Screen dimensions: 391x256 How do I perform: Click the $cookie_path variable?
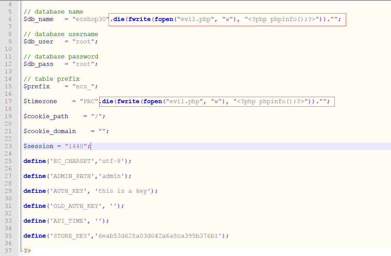point(46,116)
